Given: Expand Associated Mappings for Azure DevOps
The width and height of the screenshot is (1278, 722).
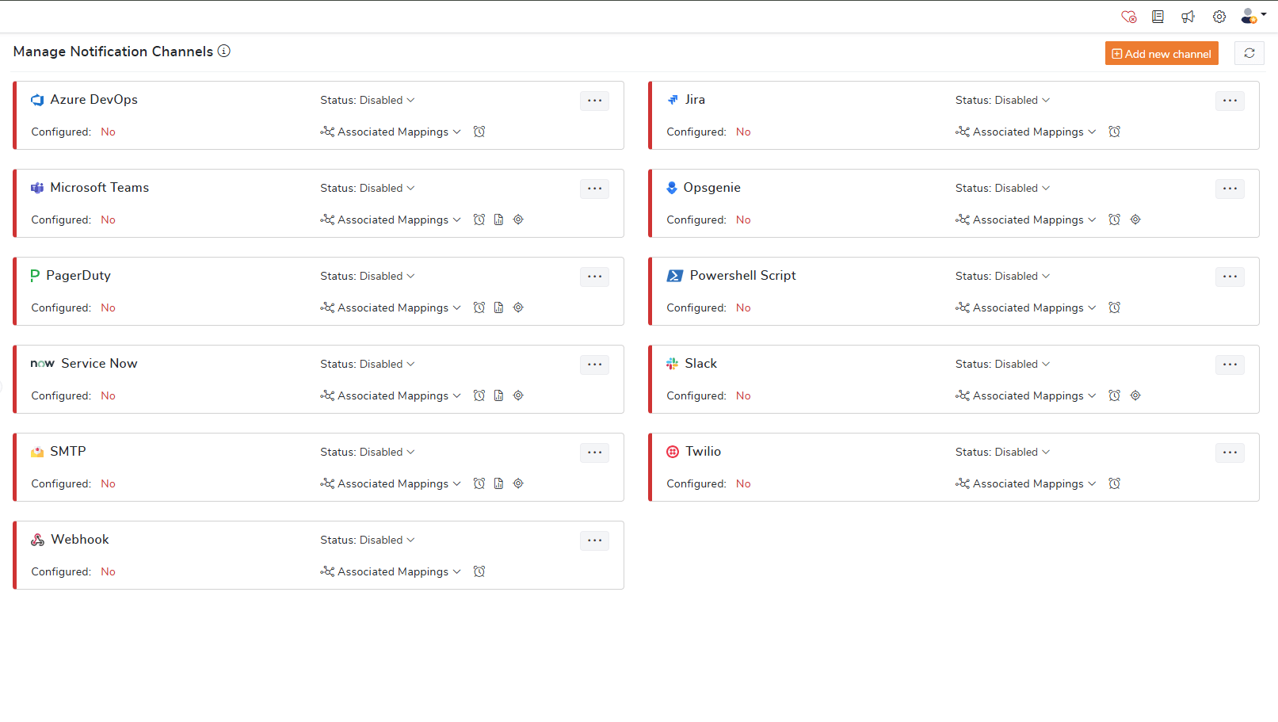Looking at the screenshot, I should tap(391, 132).
